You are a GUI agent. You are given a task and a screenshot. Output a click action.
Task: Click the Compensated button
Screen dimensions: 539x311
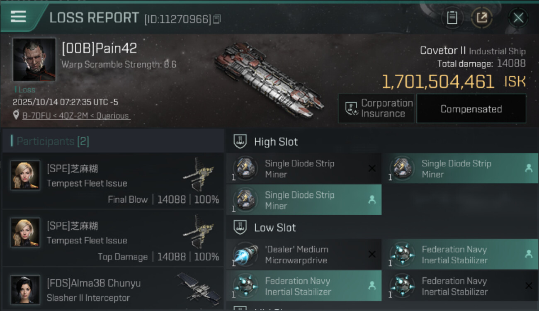click(471, 109)
